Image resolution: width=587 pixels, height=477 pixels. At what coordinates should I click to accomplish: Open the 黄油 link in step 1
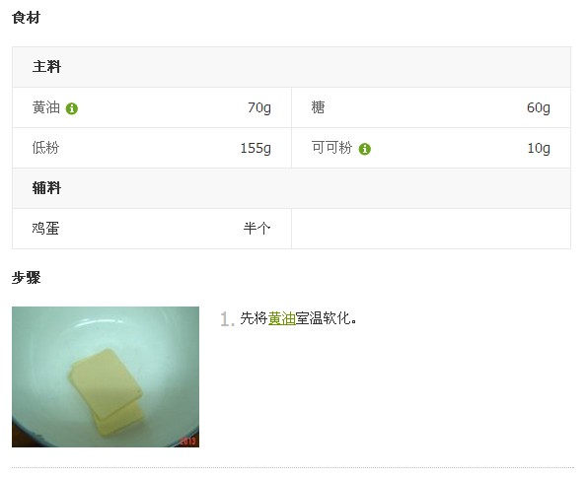click(x=282, y=318)
